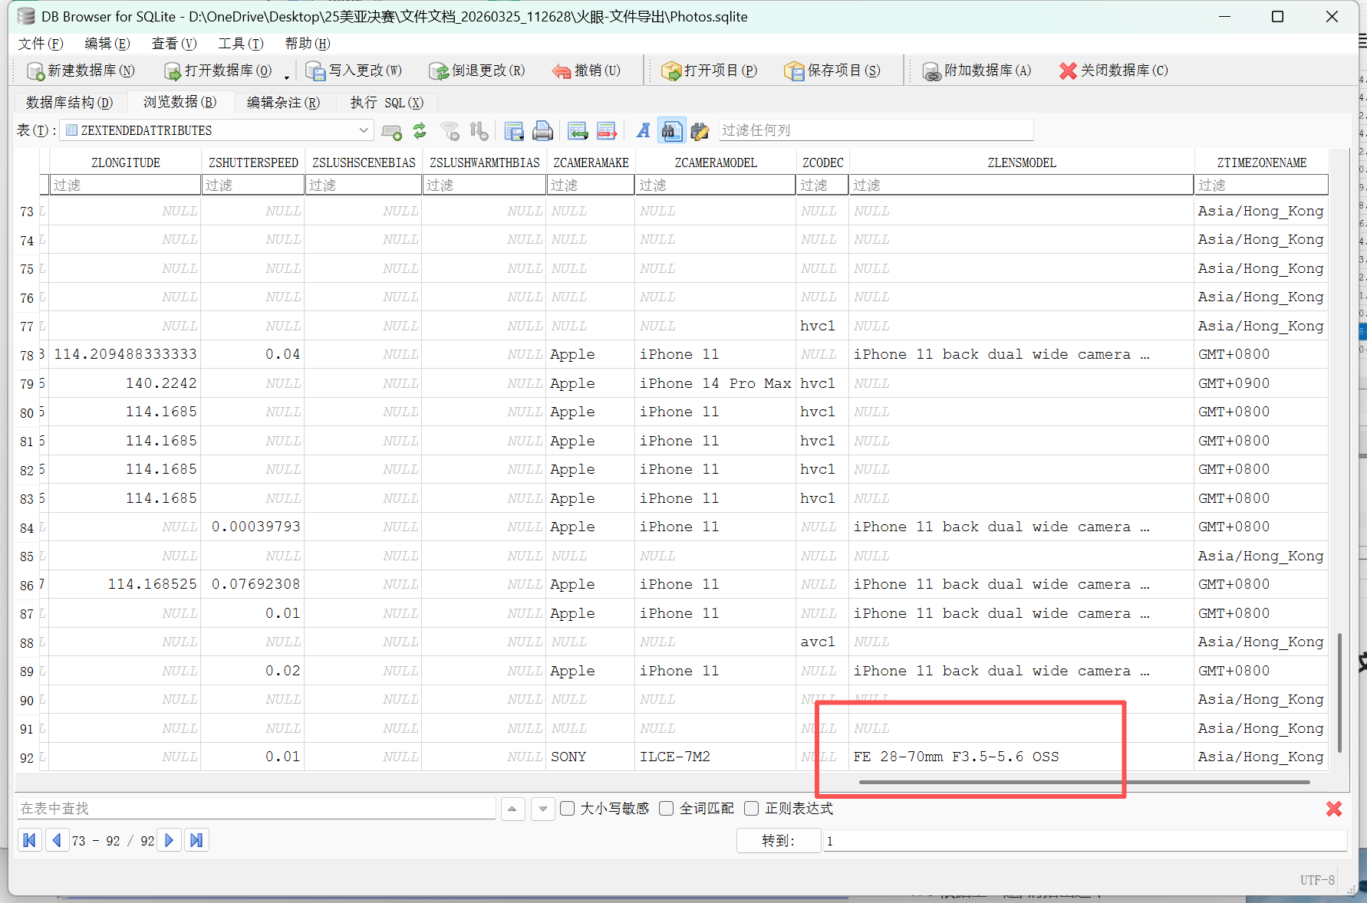
Task: Click the print table icon
Action: click(542, 131)
